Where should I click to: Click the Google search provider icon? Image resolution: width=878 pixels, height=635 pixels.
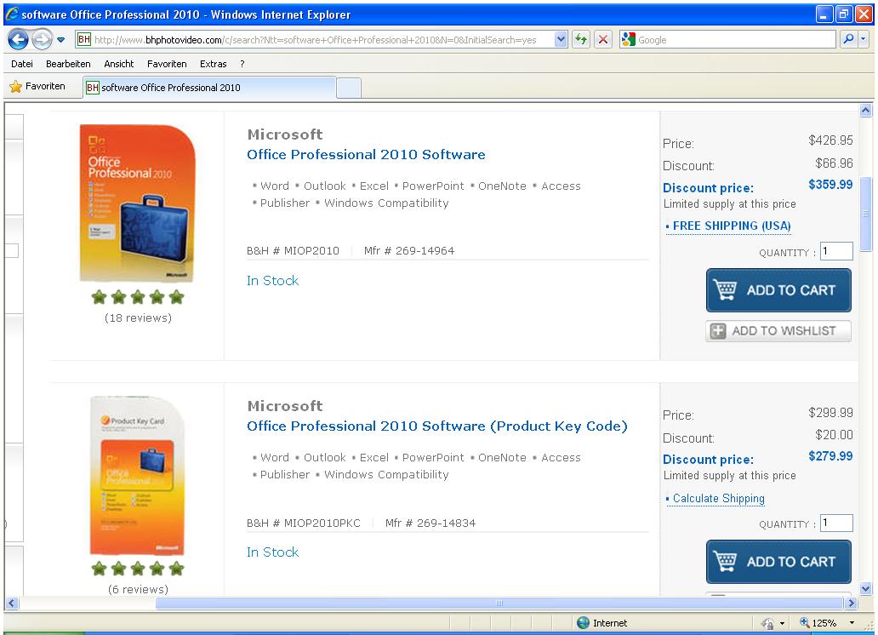click(x=628, y=40)
